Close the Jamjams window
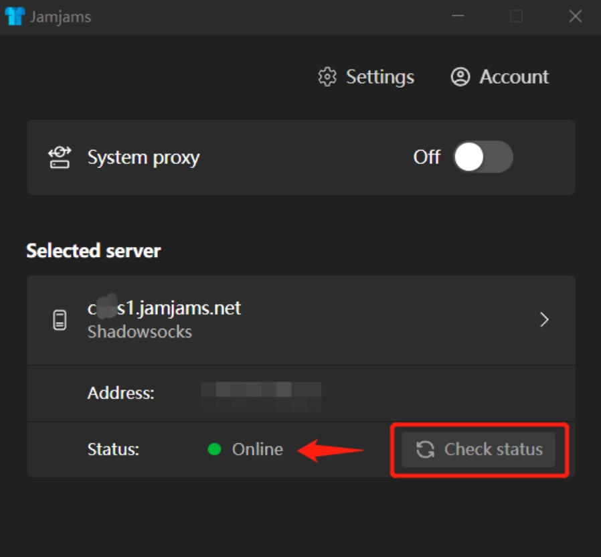This screenshot has height=557, width=601. (x=576, y=16)
